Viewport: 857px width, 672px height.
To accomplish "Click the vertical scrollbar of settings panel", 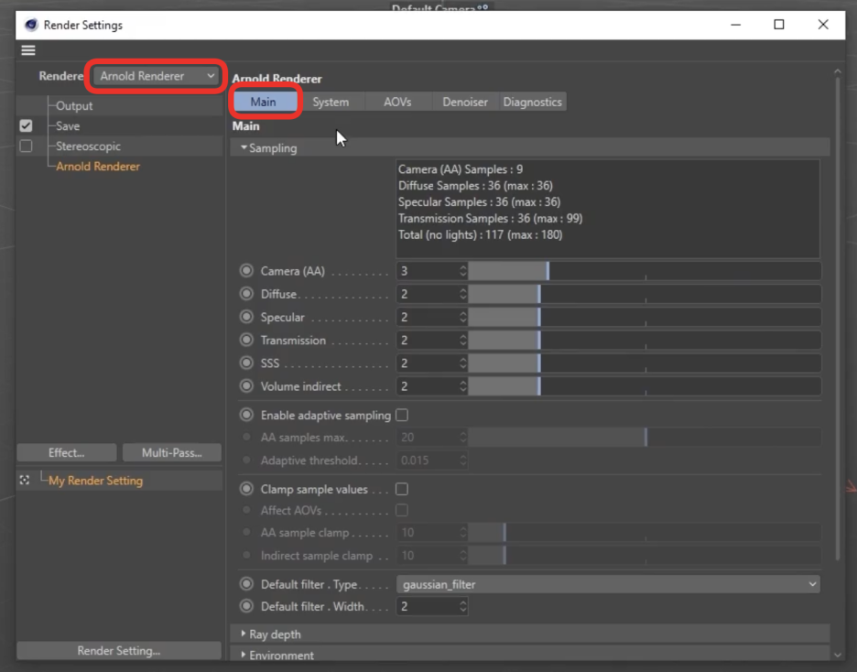I will 838,320.
